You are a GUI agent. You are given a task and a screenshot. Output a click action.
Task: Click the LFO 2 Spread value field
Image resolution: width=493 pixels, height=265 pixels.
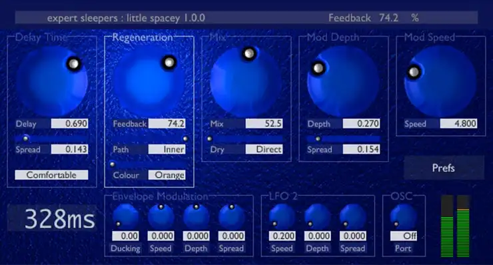coord(353,236)
